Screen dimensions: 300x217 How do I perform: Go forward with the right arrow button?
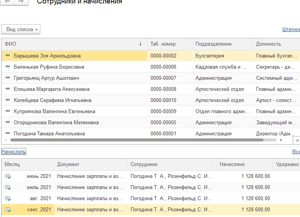(x=21, y=2)
